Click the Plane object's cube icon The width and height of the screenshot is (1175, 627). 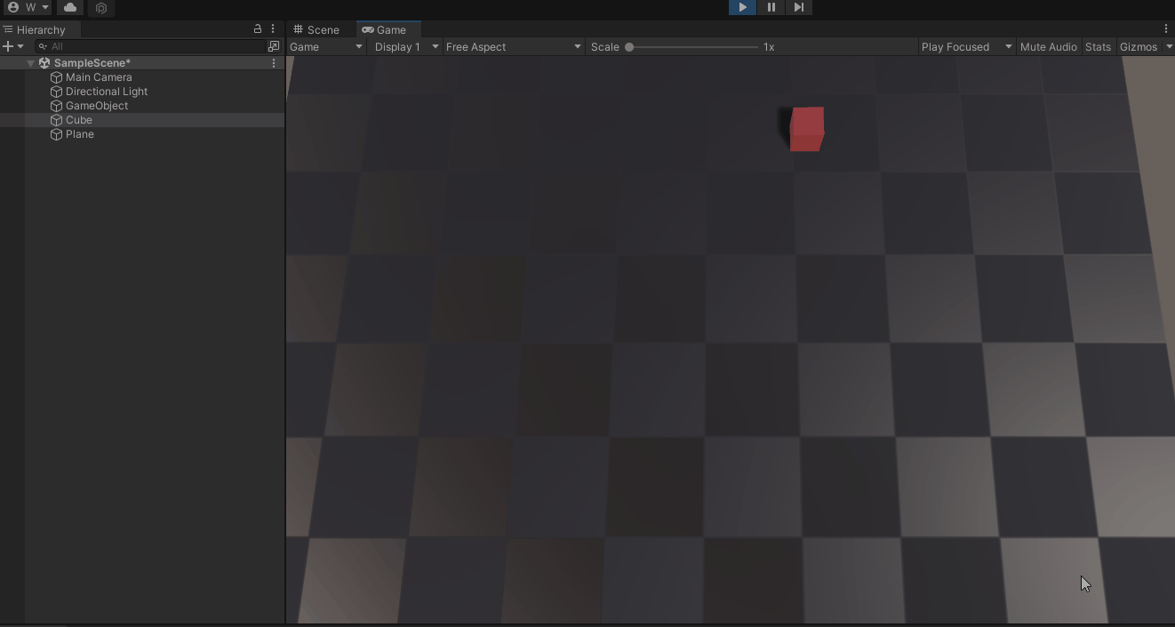point(57,134)
